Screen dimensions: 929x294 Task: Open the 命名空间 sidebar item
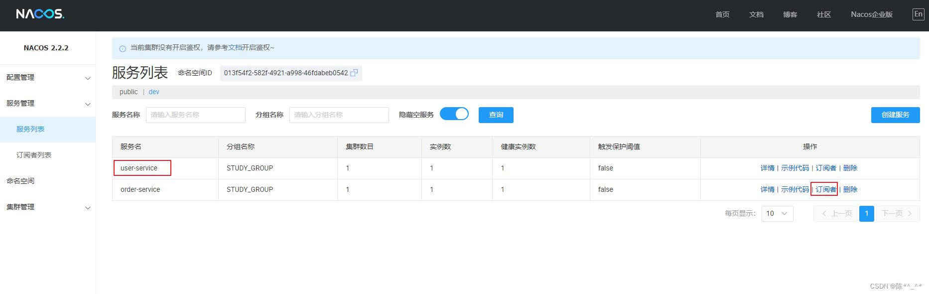point(48,181)
